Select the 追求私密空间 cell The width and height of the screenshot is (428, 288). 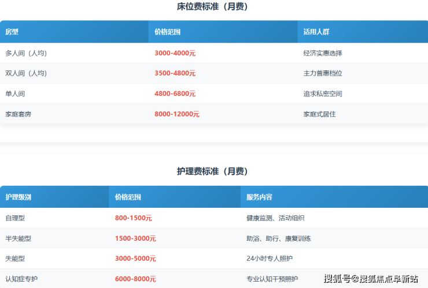tap(323, 93)
